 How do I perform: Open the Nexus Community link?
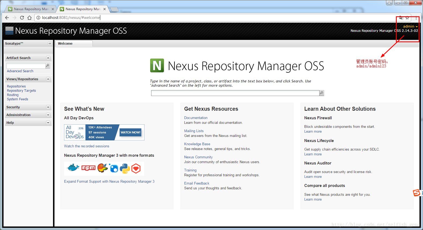[x=198, y=157]
